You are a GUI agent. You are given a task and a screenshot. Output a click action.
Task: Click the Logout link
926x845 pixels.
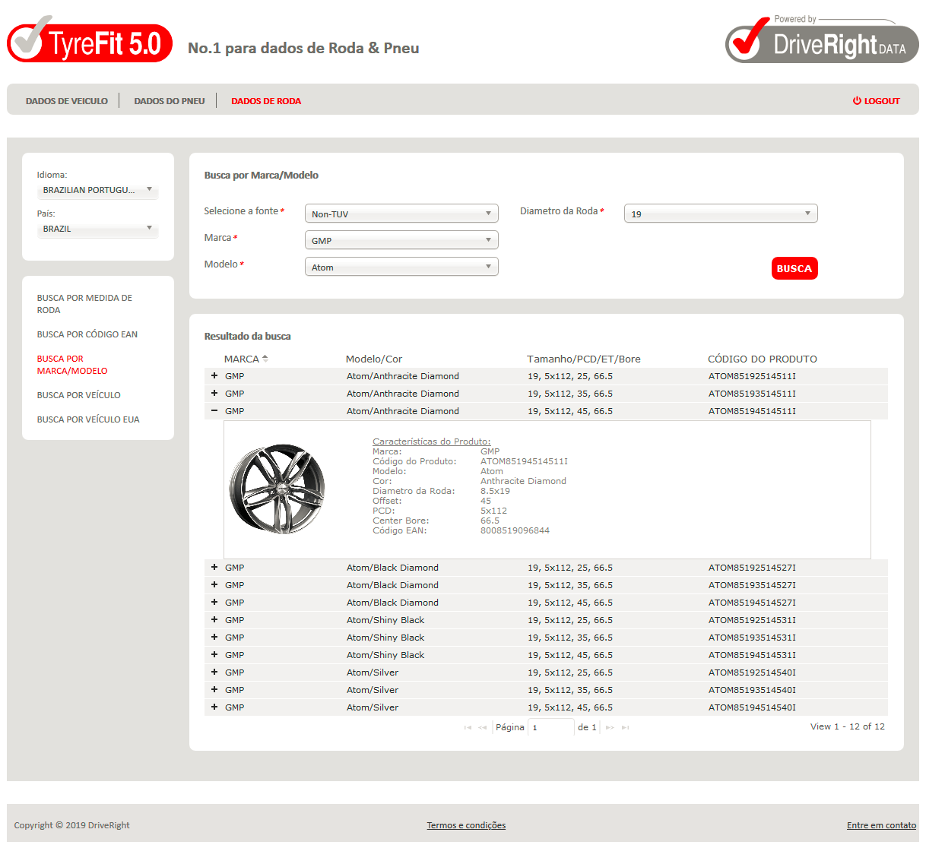pos(877,101)
